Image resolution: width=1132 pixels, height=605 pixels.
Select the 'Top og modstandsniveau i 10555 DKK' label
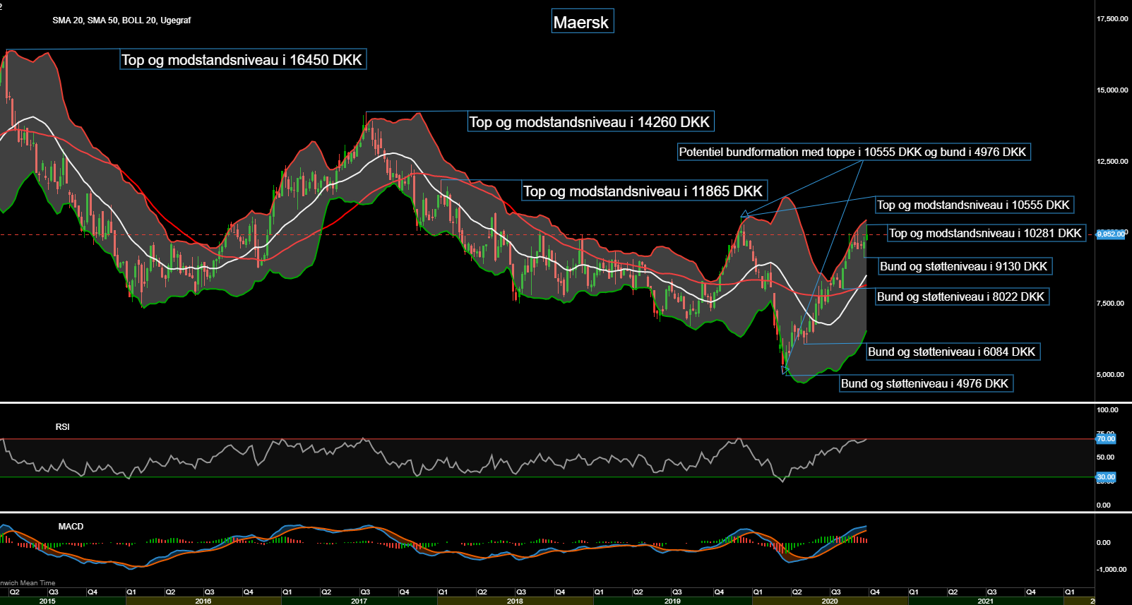tap(975, 205)
